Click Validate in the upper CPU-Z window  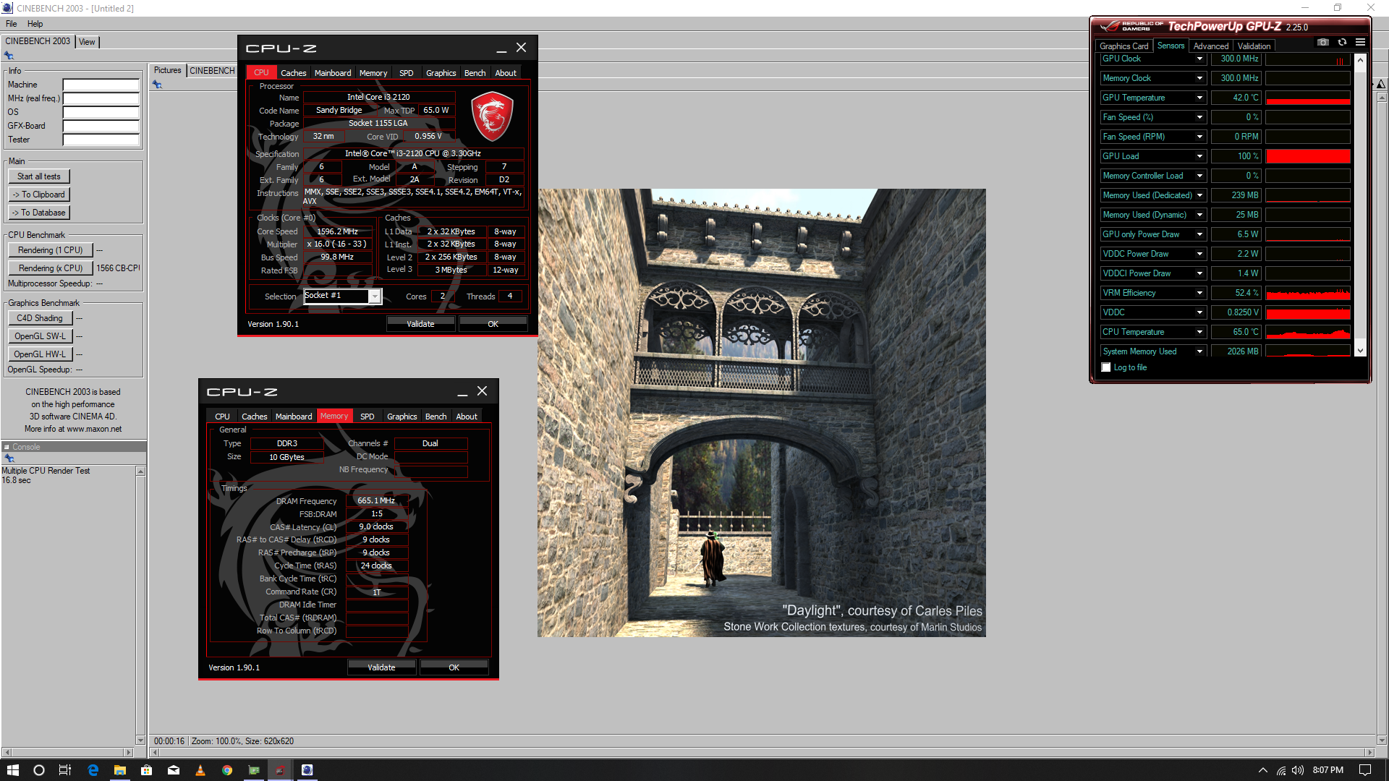tap(420, 324)
